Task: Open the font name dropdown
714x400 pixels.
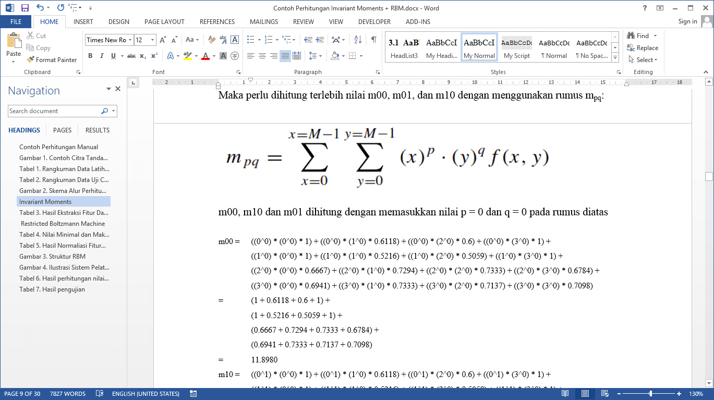Action: (130, 40)
